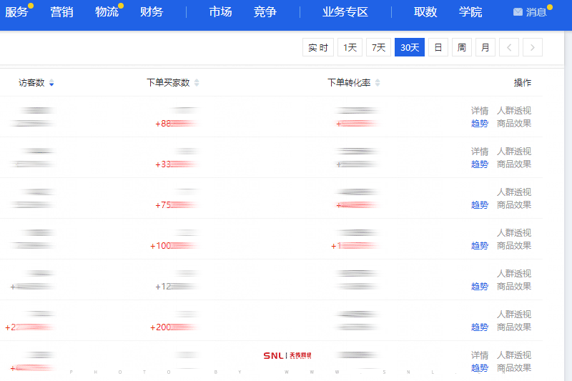Click the 操作 column header
Viewport: 572px width, 381px height.
coord(523,83)
